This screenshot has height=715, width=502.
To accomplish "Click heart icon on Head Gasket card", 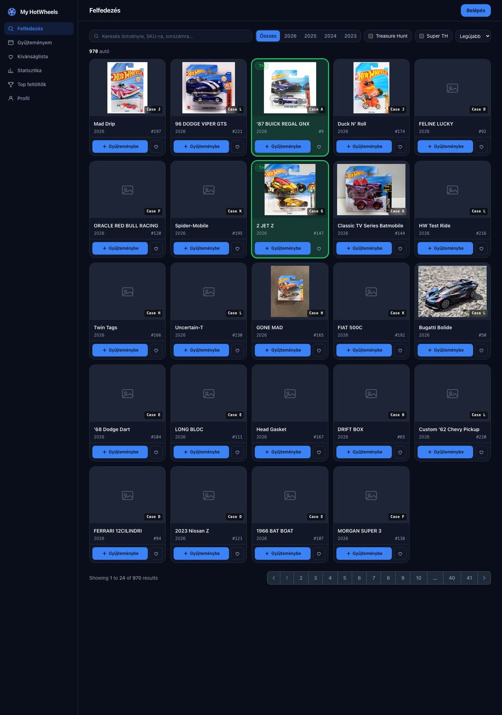I will (x=319, y=452).
